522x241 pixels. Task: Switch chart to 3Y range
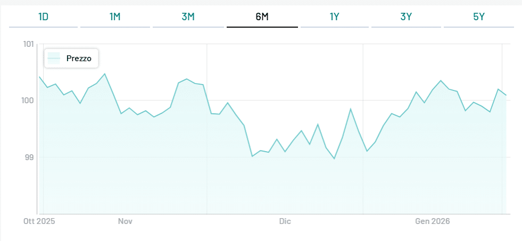coord(406,16)
